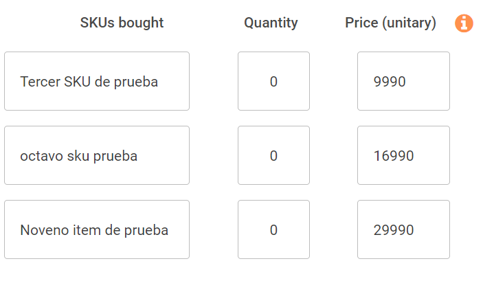Select the octavo sku prueba field

[97, 155]
